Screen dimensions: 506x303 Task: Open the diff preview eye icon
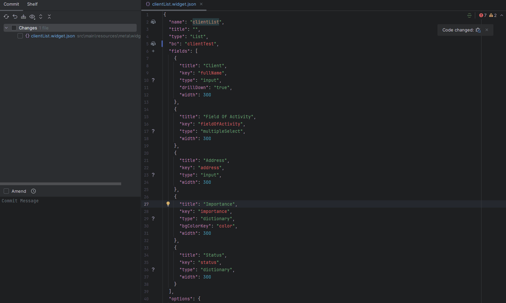32,16
